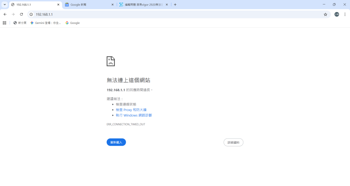Close the vigor 2920 tab

point(167,5)
